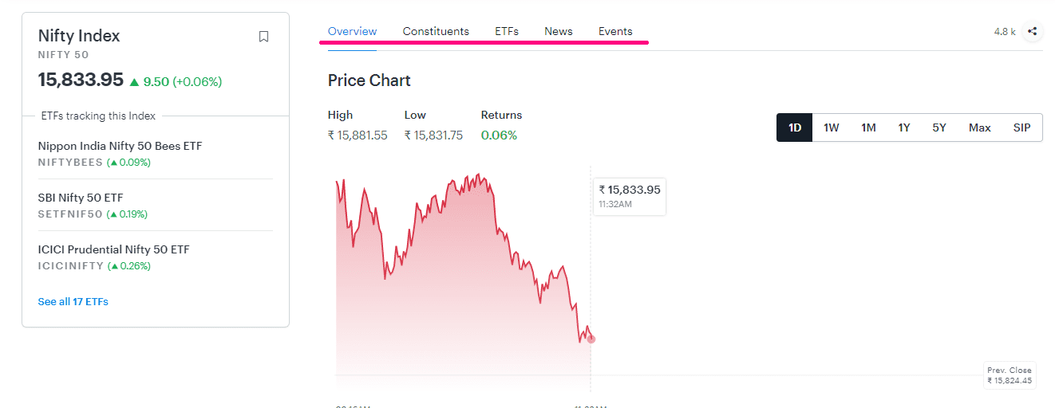Click the Price Chart heading

click(369, 80)
